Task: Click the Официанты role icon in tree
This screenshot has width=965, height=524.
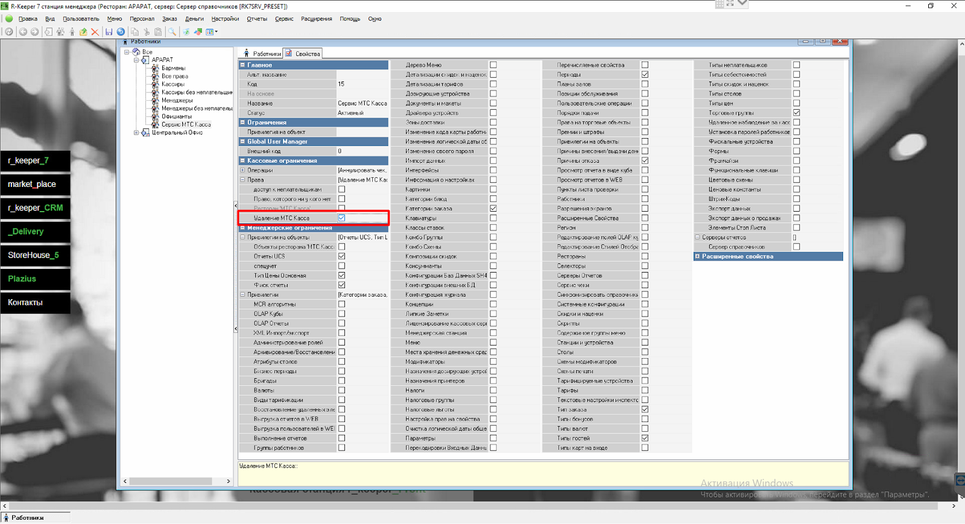Action: pos(155,116)
